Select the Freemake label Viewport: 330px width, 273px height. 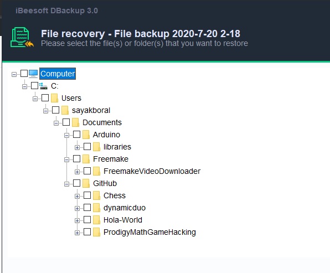(x=111, y=159)
